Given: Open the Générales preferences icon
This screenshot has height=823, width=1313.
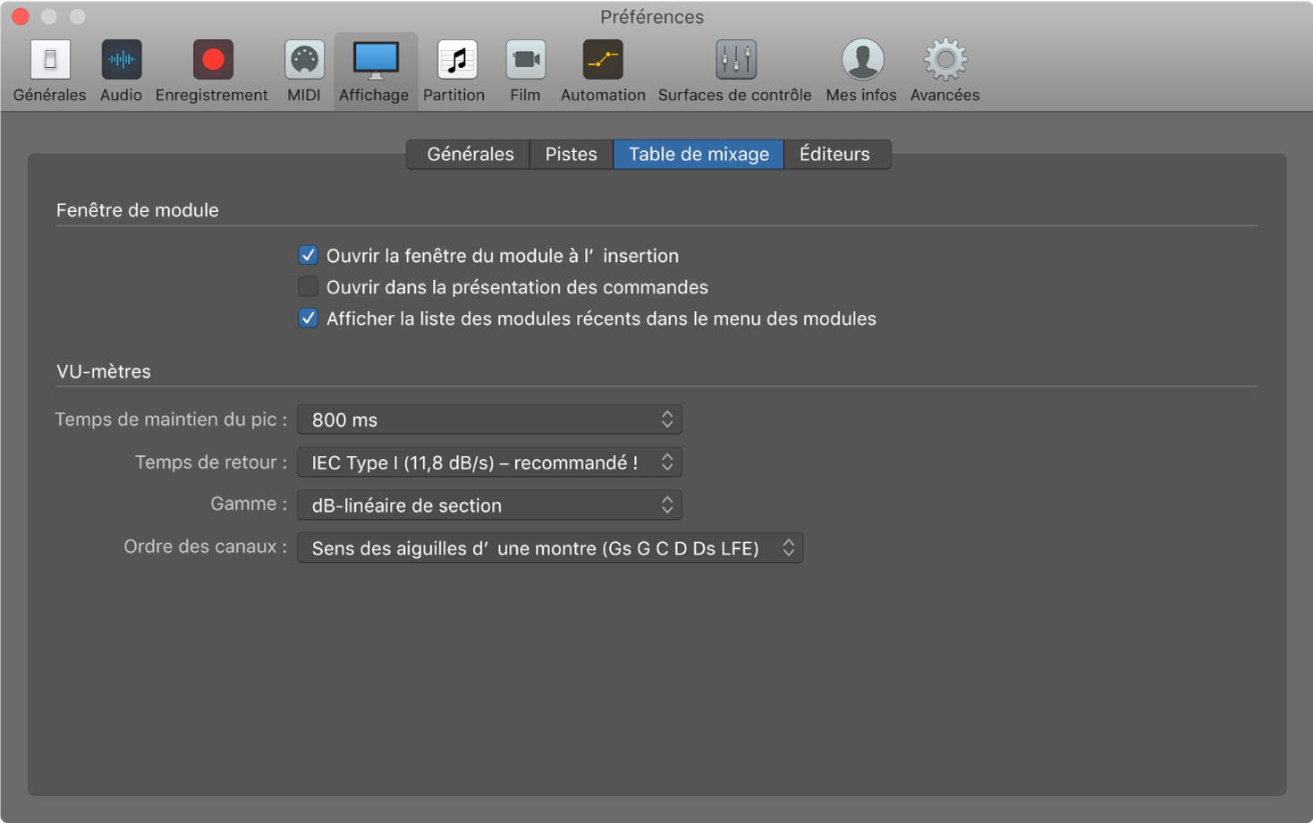Looking at the screenshot, I should tap(50, 61).
